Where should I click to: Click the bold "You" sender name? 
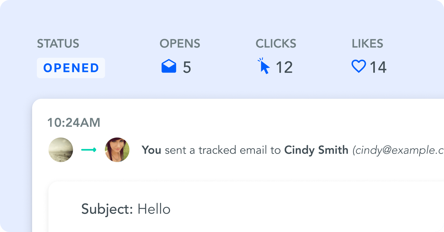(152, 150)
